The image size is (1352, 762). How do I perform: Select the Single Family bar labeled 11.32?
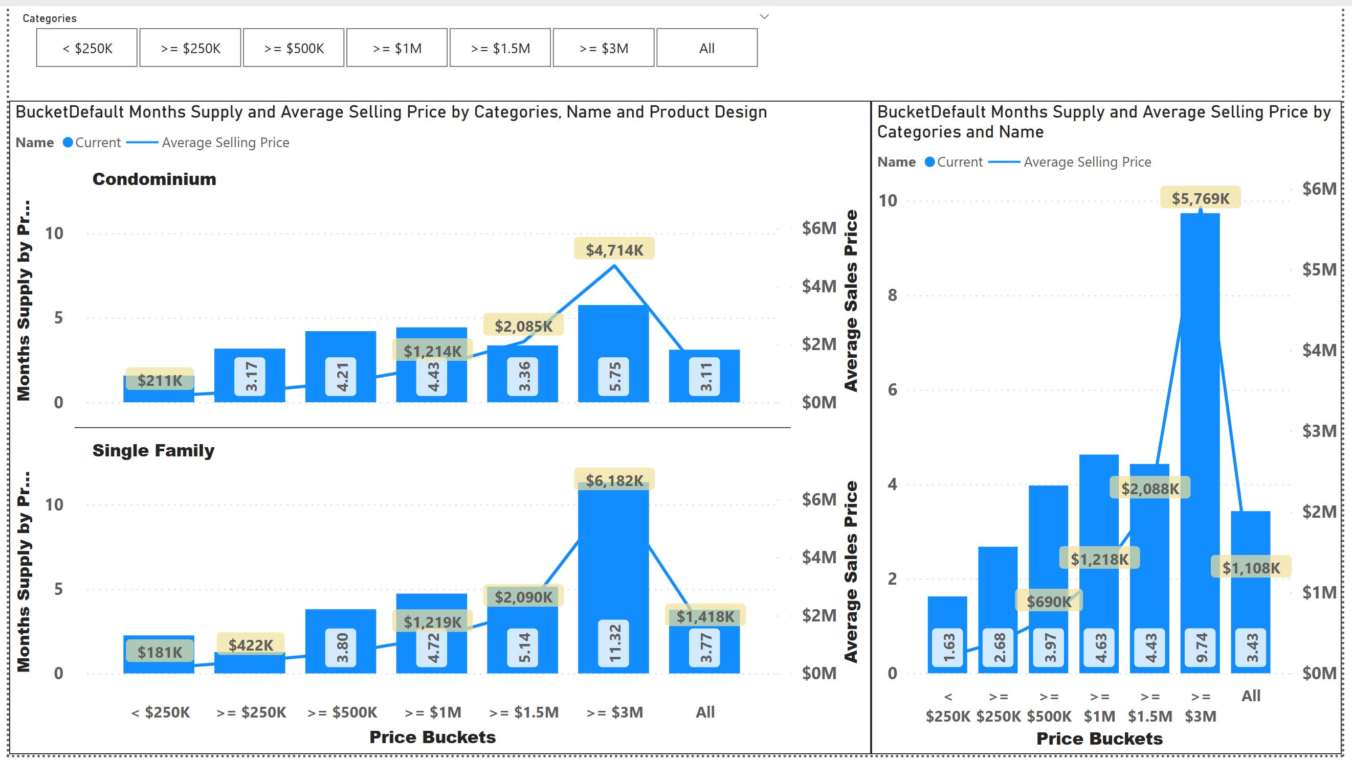[x=613, y=578]
